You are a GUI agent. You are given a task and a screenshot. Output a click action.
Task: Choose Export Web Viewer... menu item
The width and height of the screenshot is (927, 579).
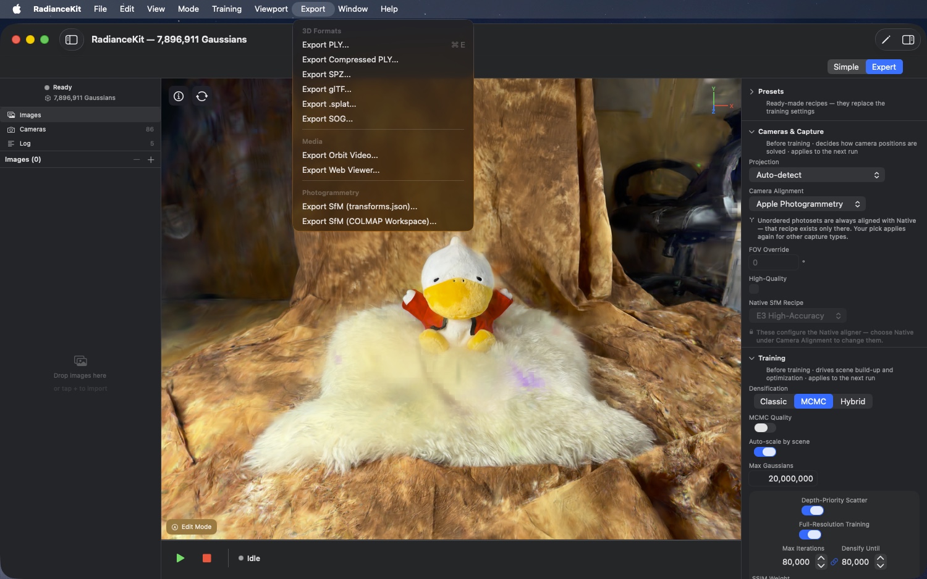coord(383,170)
